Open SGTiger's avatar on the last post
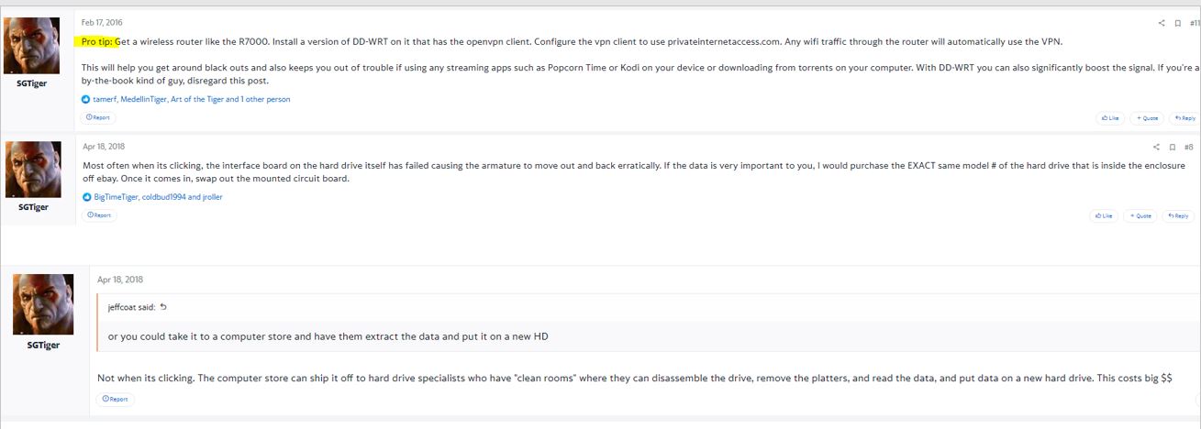Screen dimensions: 1201x429 43,303
